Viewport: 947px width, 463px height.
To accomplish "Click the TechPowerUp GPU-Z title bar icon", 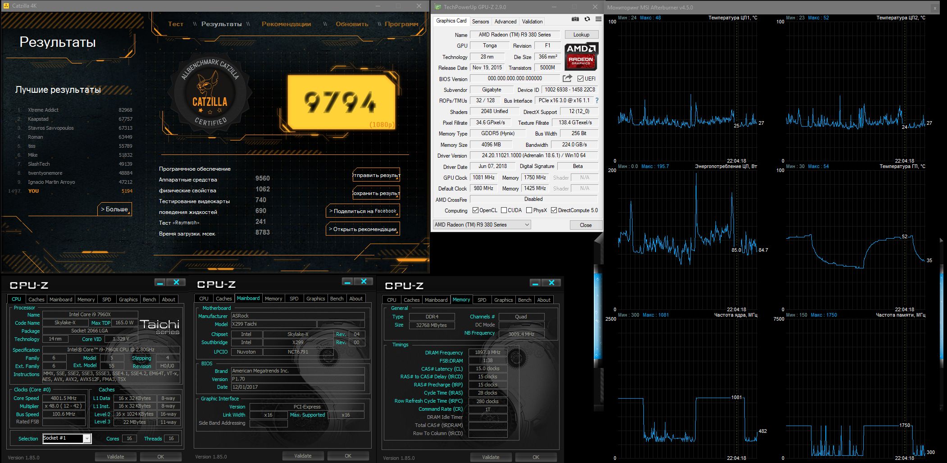I will [437, 7].
